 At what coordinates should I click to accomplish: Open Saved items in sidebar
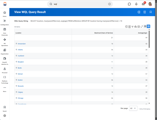pos(5,109)
